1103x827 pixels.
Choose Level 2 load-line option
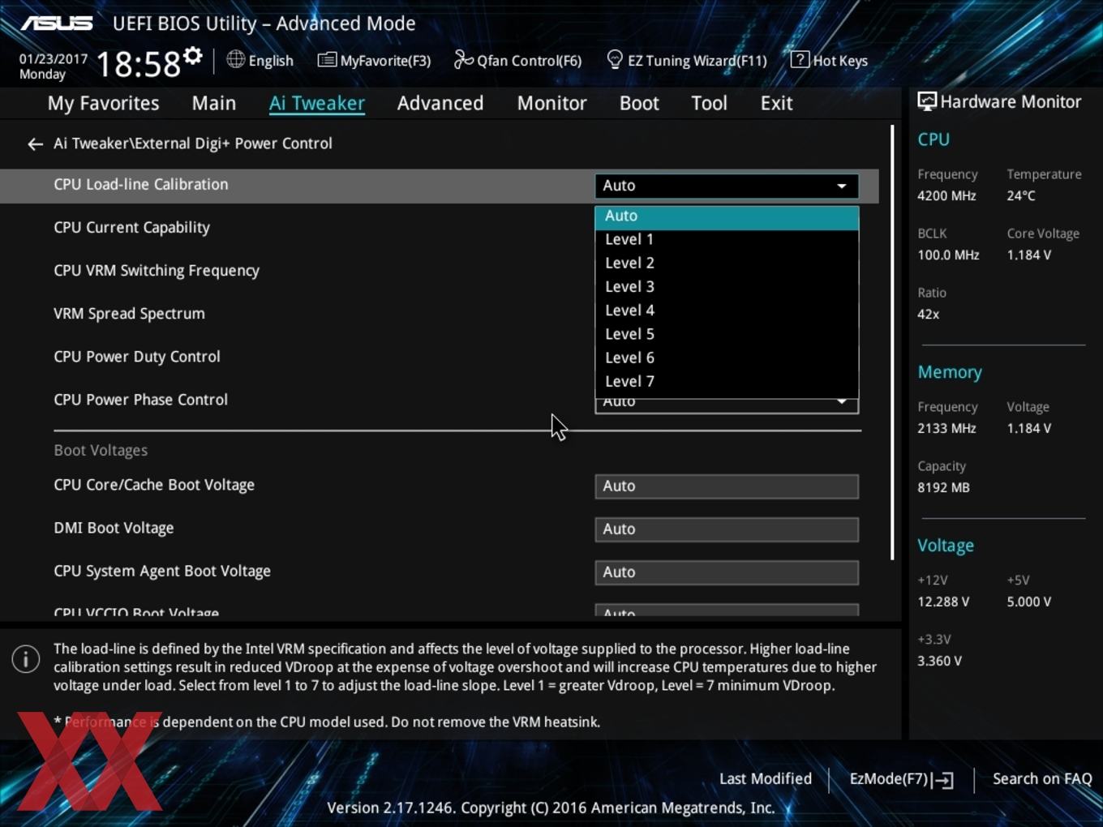click(727, 264)
